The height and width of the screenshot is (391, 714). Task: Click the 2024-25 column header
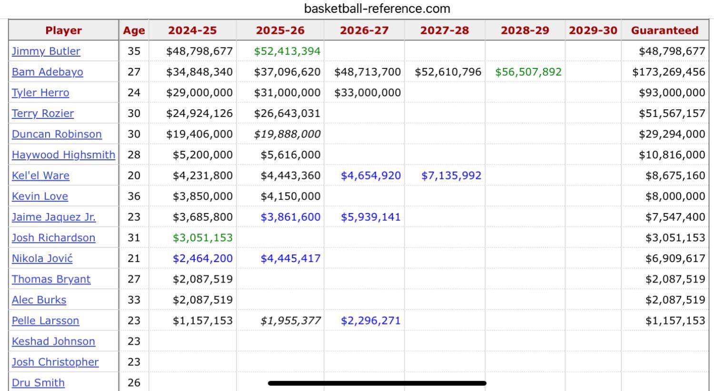coord(192,30)
